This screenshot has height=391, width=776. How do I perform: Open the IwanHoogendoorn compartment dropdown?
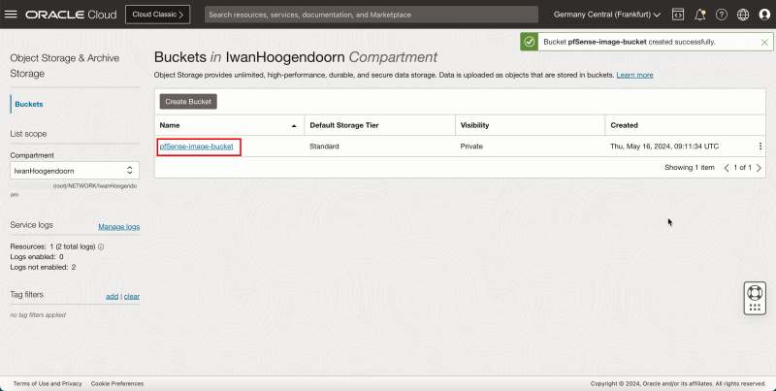point(74,170)
